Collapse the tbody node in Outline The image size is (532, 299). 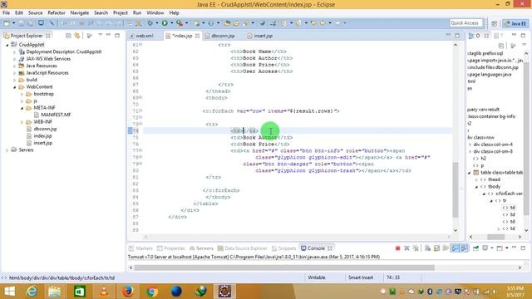(x=476, y=187)
